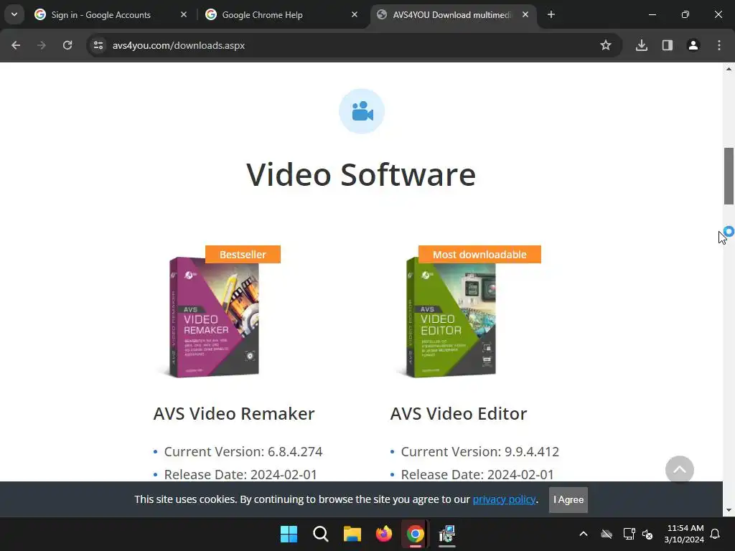Select the AVS4YOU Download tab
The image size is (735, 551).
point(452,14)
